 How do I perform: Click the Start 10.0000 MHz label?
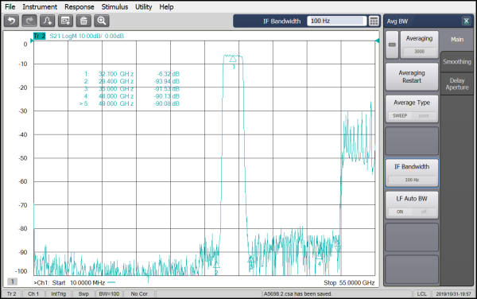[x=79, y=283]
